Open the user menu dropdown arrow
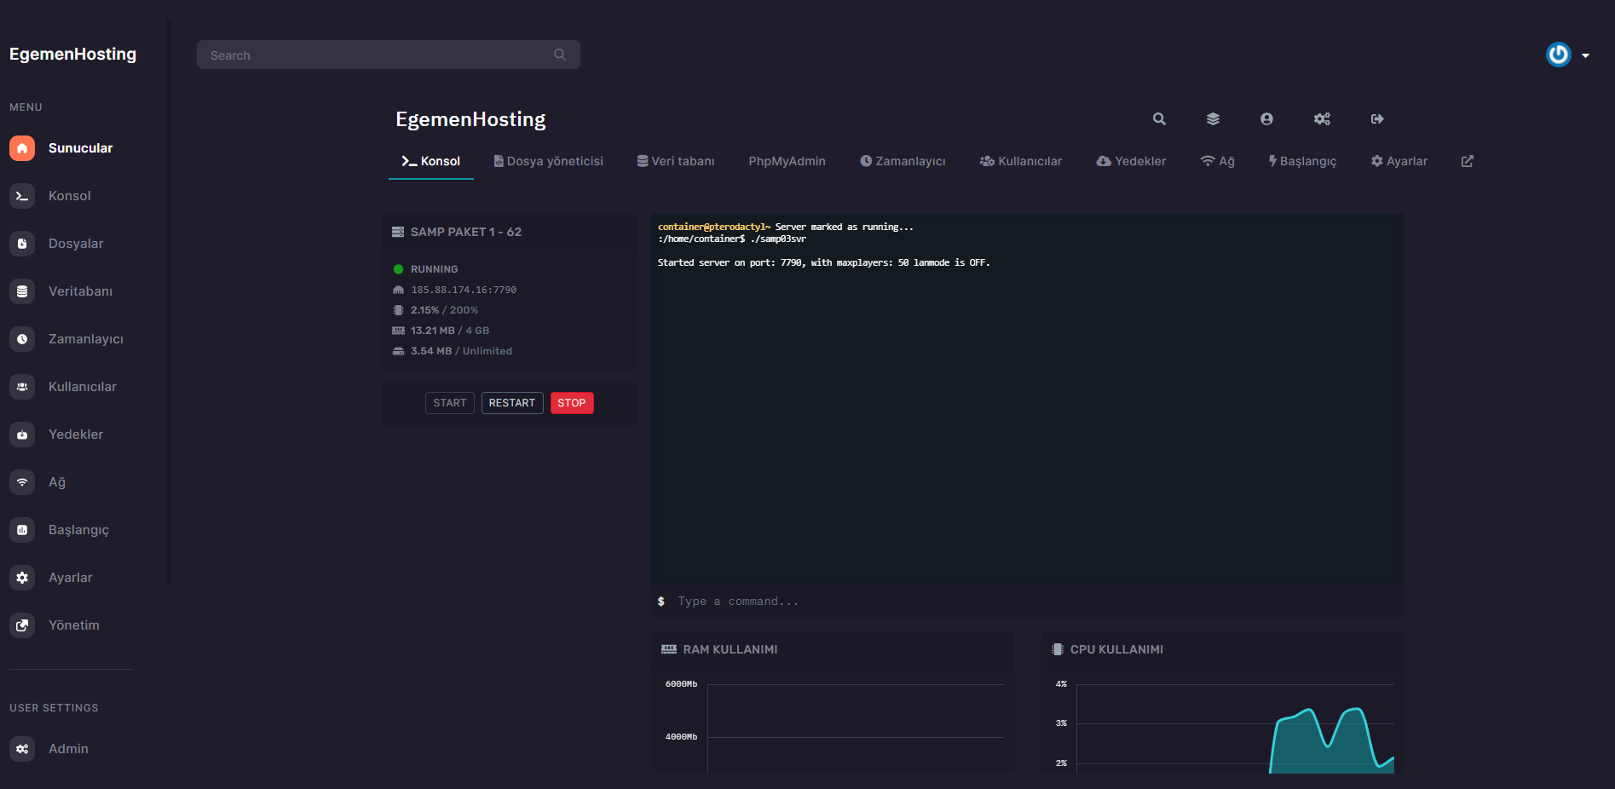 click(x=1585, y=55)
